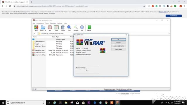This screenshot has width=187, height=105.
Task: Click the Add icon in WinRAR toolbar
Action: tap(36, 28)
